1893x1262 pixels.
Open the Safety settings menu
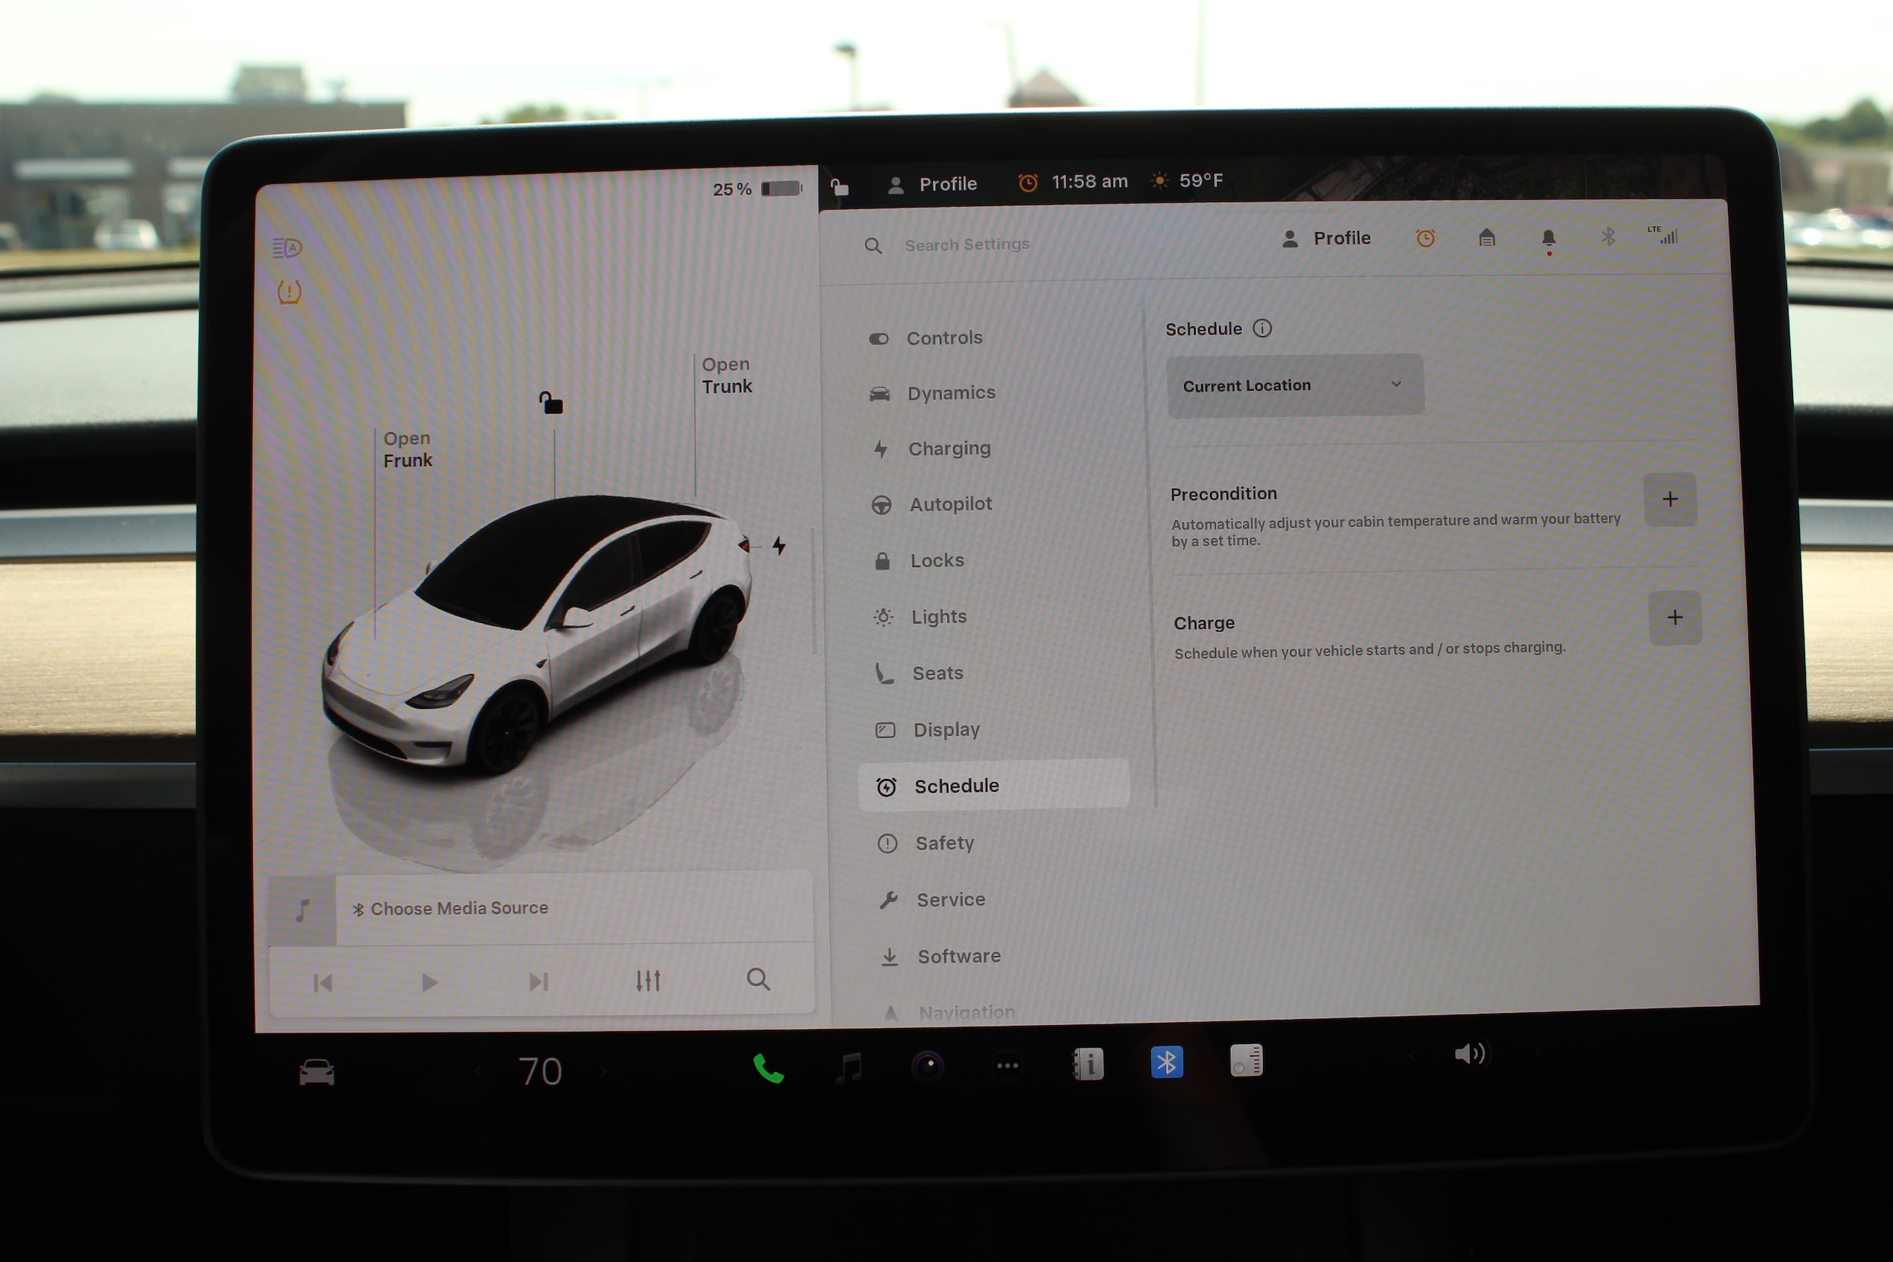[x=925, y=843]
